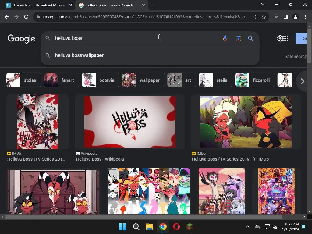
Task: Open taskbar Search
Action: (x=136, y=227)
